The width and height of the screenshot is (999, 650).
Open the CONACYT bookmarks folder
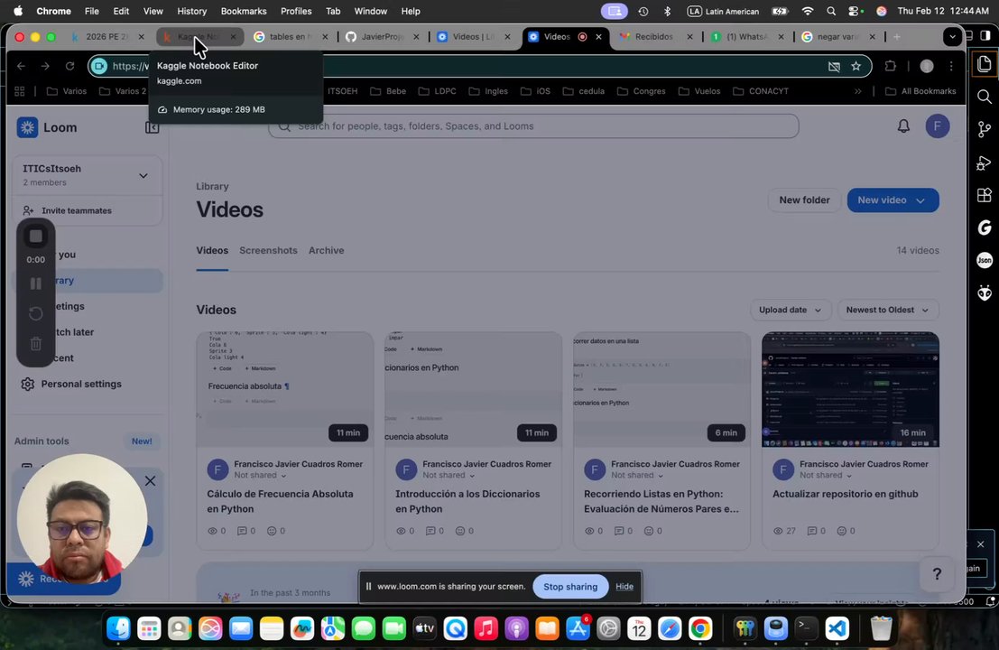pyautogui.click(x=761, y=91)
